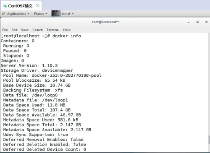The height and width of the screenshot is (153, 210).
Task: Click the Terminal icon in top panel
Action: (x=56, y=13)
